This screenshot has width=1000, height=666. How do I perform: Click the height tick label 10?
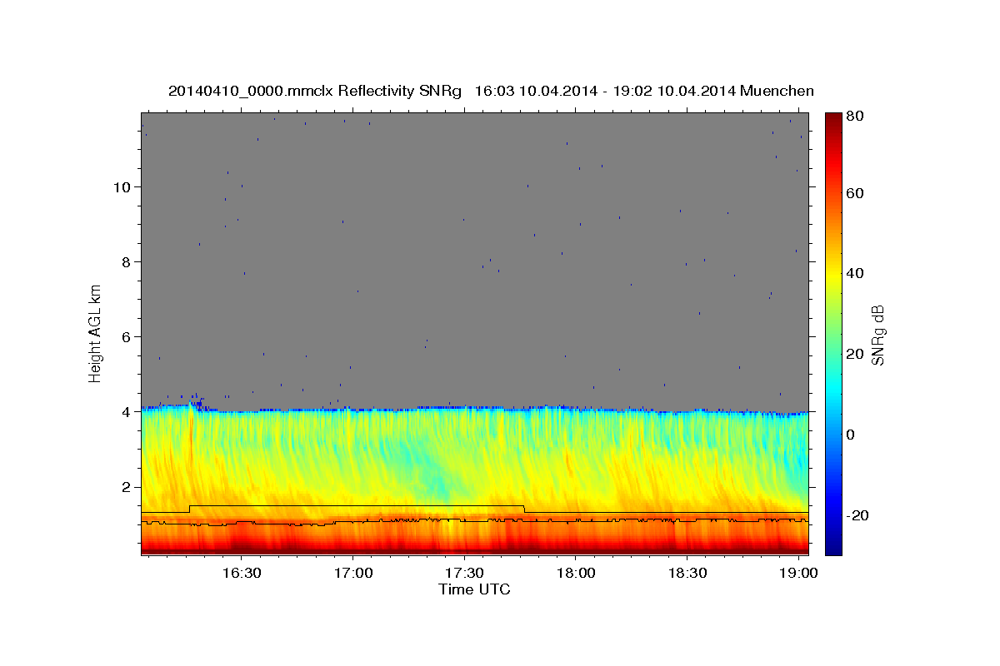(122, 186)
